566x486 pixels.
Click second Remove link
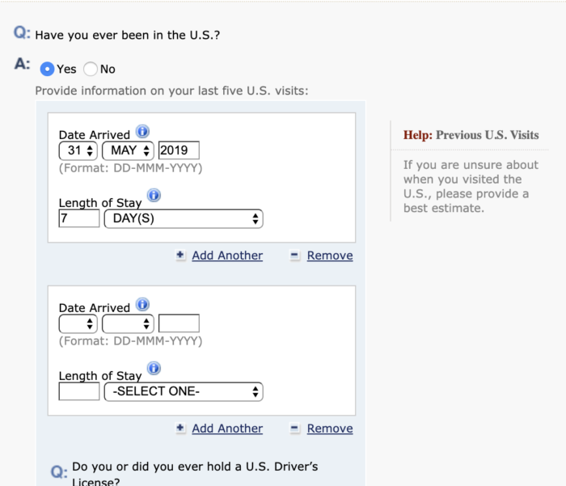[330, 429]
